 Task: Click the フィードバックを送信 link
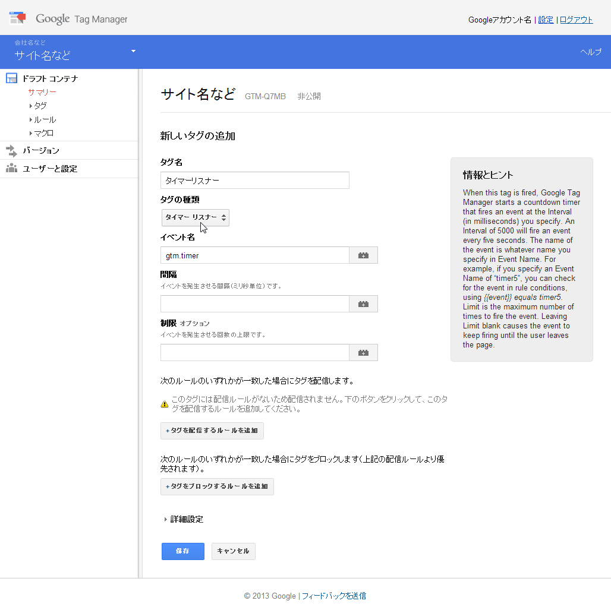(333, 596)
